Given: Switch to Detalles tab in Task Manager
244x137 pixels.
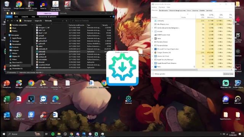Looking at the screenshot, I should pos(202,11).
